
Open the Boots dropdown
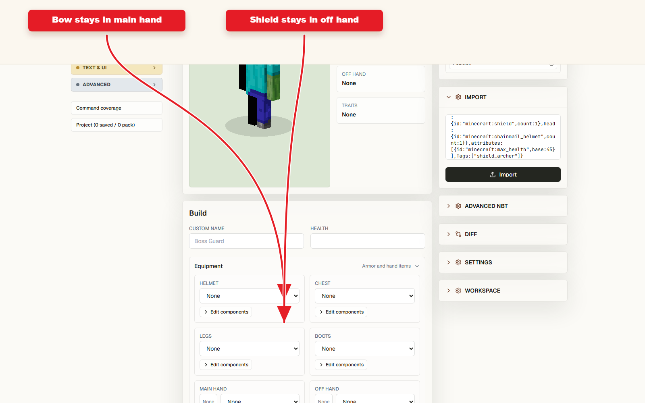365,349
